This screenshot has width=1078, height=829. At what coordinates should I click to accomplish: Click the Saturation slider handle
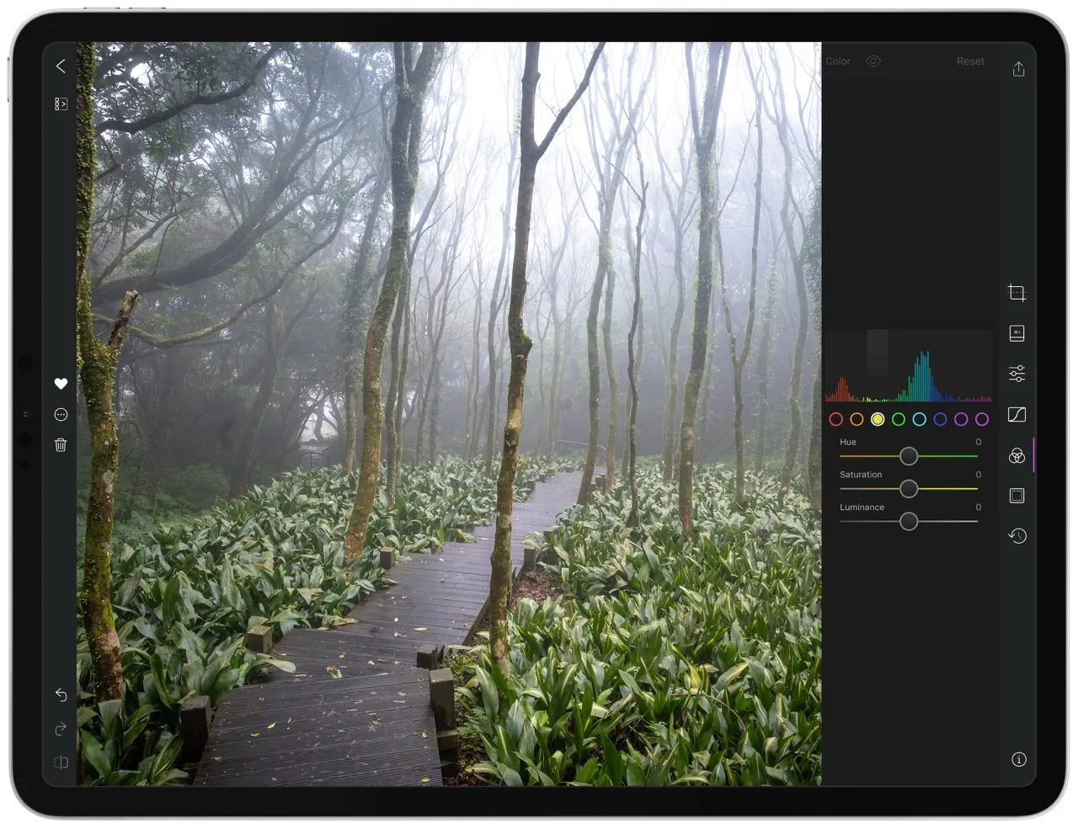click(909, 489)
